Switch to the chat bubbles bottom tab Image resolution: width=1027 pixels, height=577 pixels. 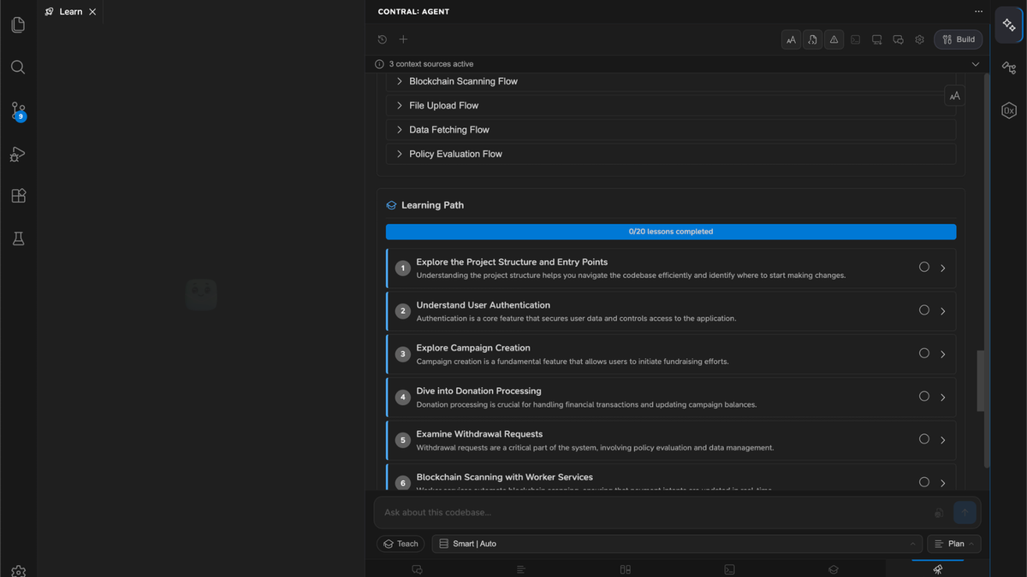click(x=417, y=569)
